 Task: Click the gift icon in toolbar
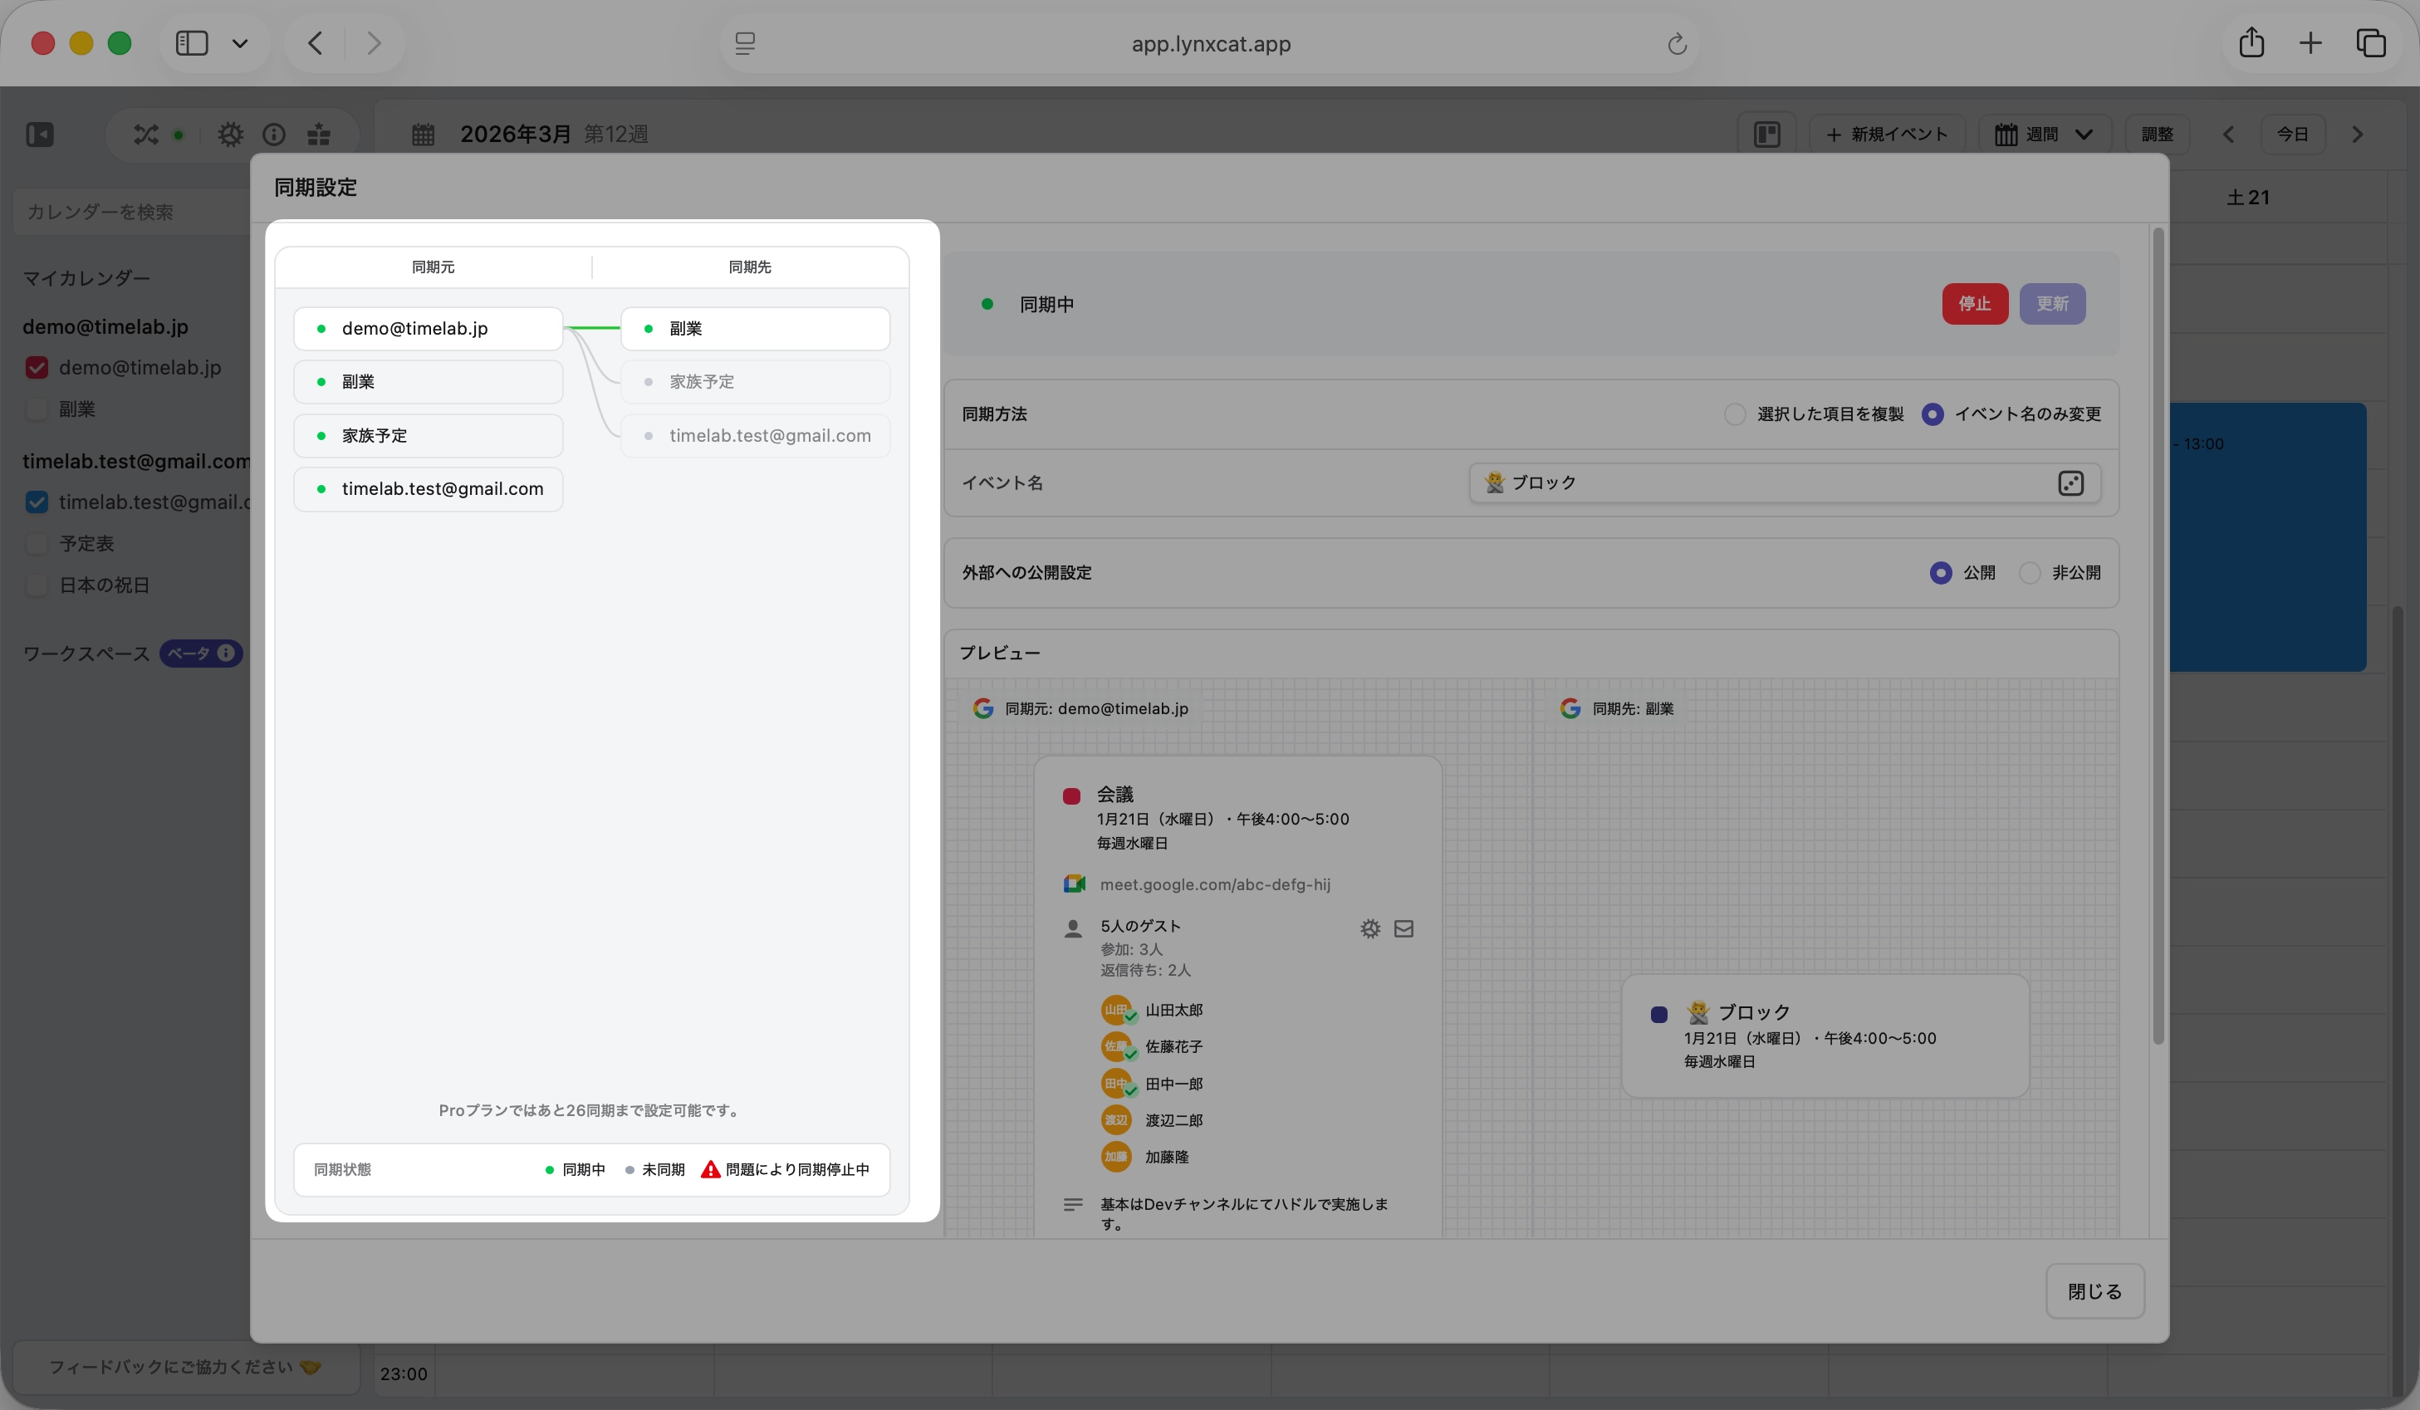(319, 135)
